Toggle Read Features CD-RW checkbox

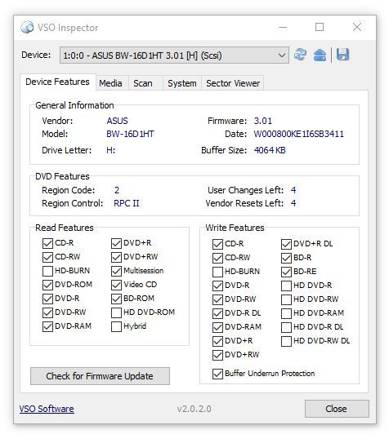click(47, 257)
